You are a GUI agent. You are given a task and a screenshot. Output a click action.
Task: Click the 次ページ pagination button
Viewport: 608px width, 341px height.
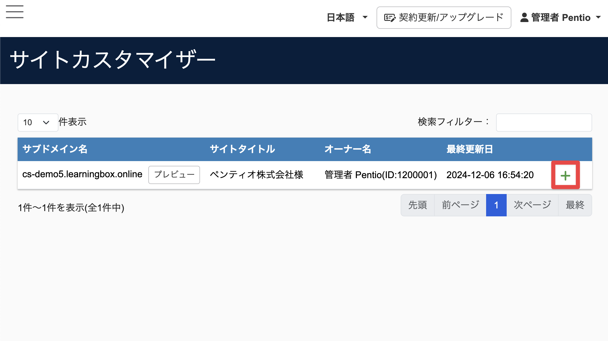pos(532,205)
